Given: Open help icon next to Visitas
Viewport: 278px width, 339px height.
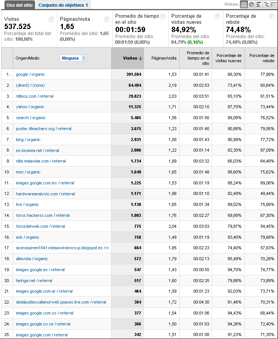Looking at the screenshot, I should tap(51, 20).
